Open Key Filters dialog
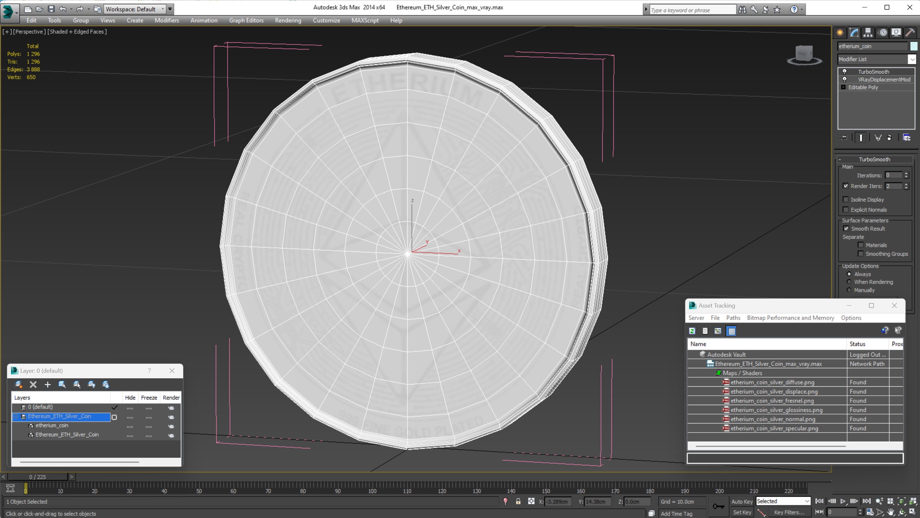 [789, 512]
